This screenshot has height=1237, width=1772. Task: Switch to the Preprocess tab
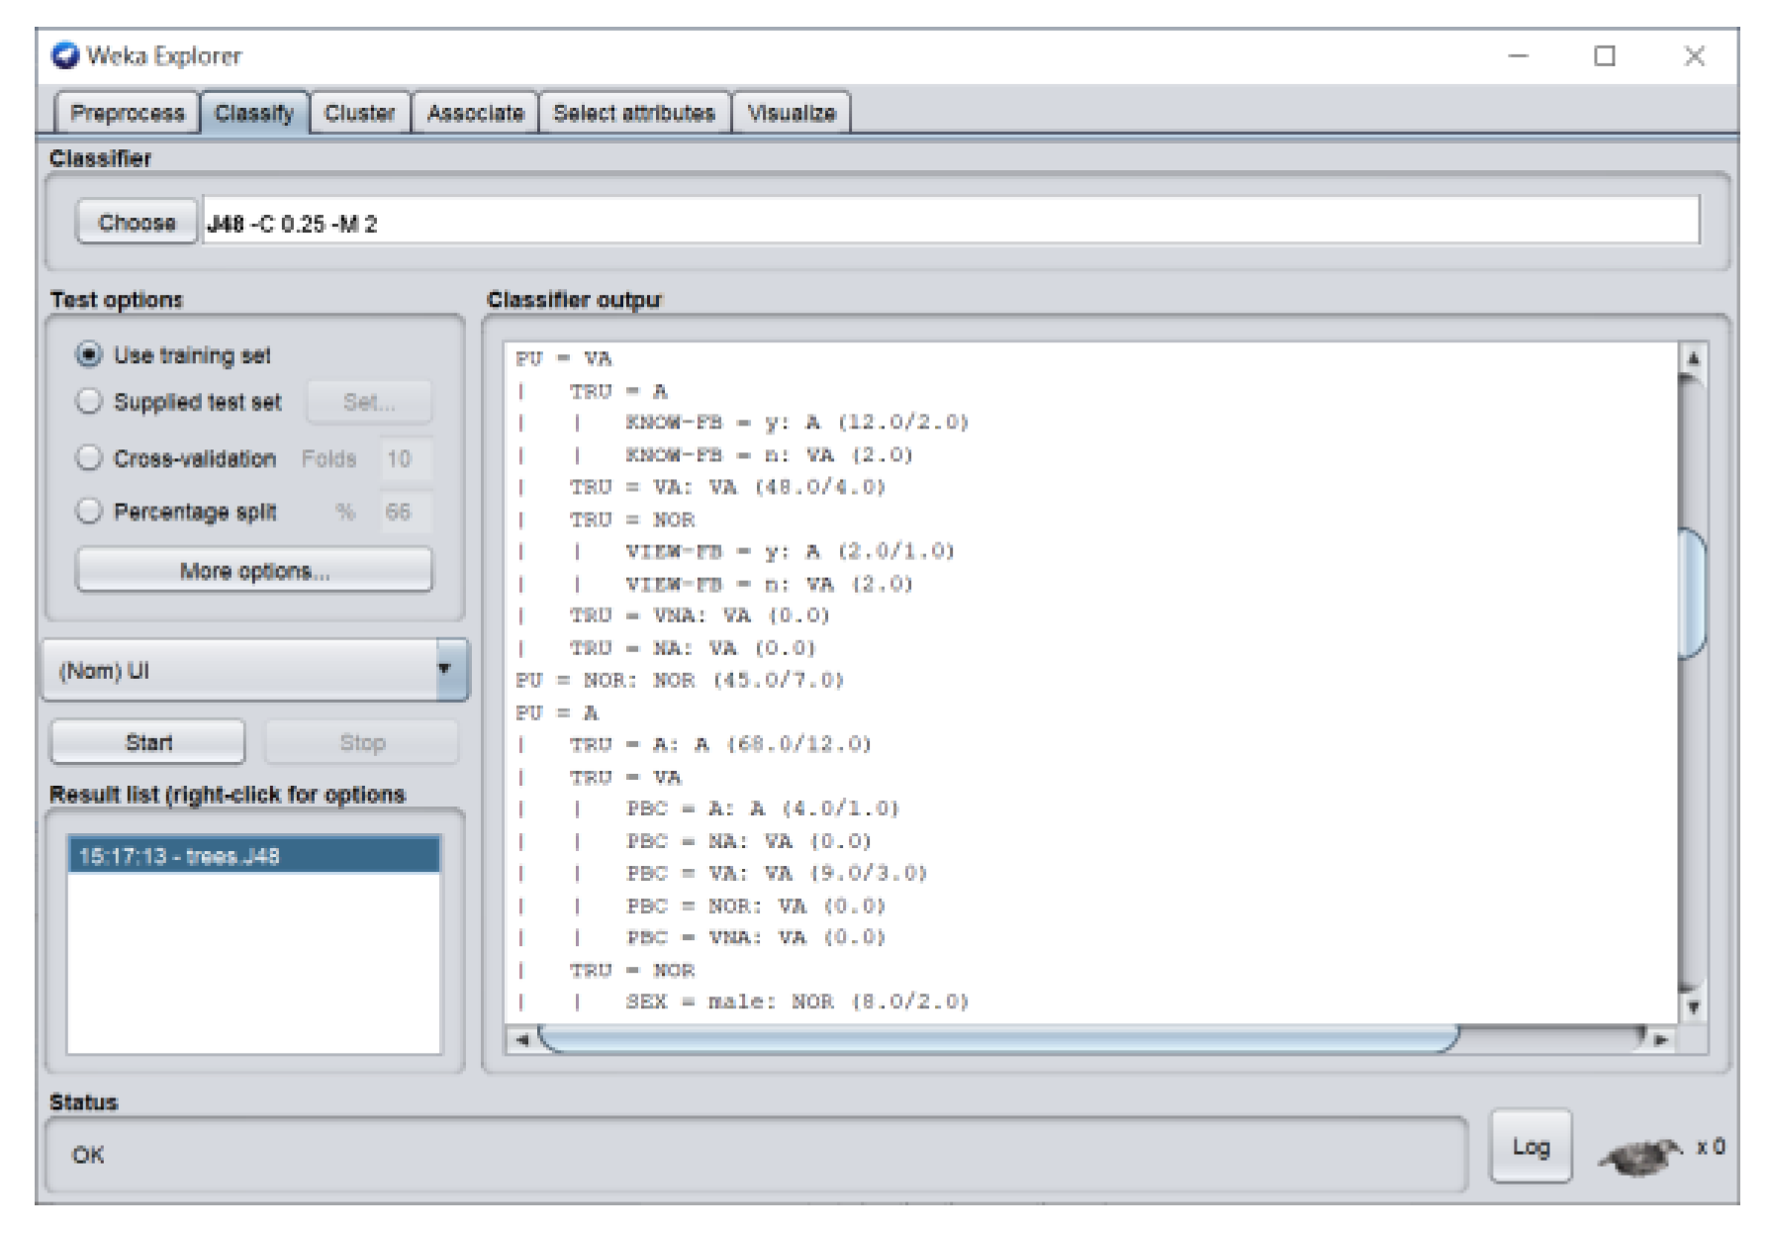pos(127,113)
